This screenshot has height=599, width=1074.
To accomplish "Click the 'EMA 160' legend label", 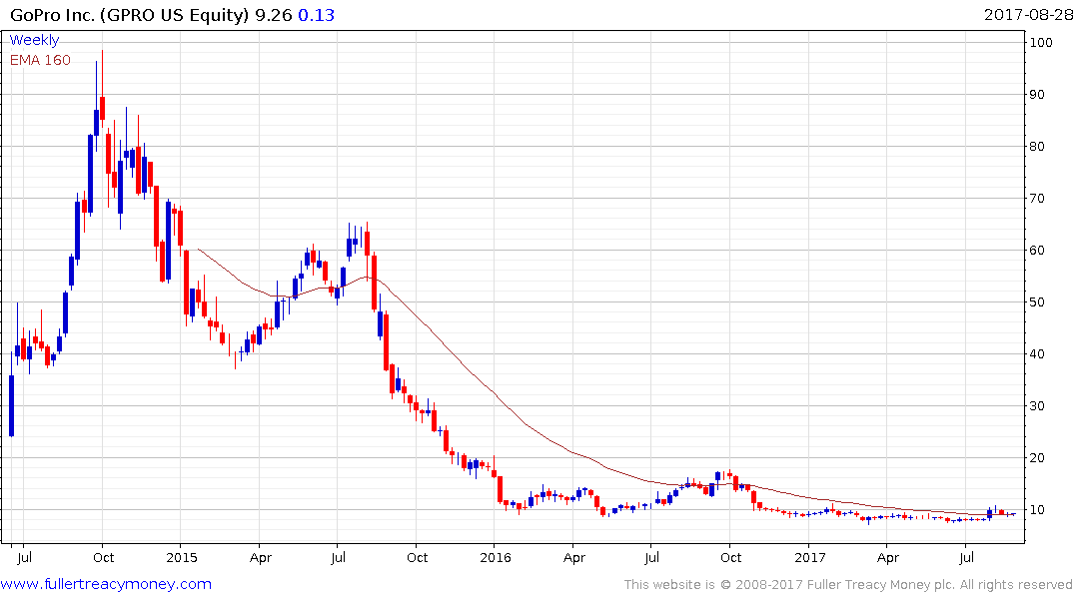I will pos(40,60).
